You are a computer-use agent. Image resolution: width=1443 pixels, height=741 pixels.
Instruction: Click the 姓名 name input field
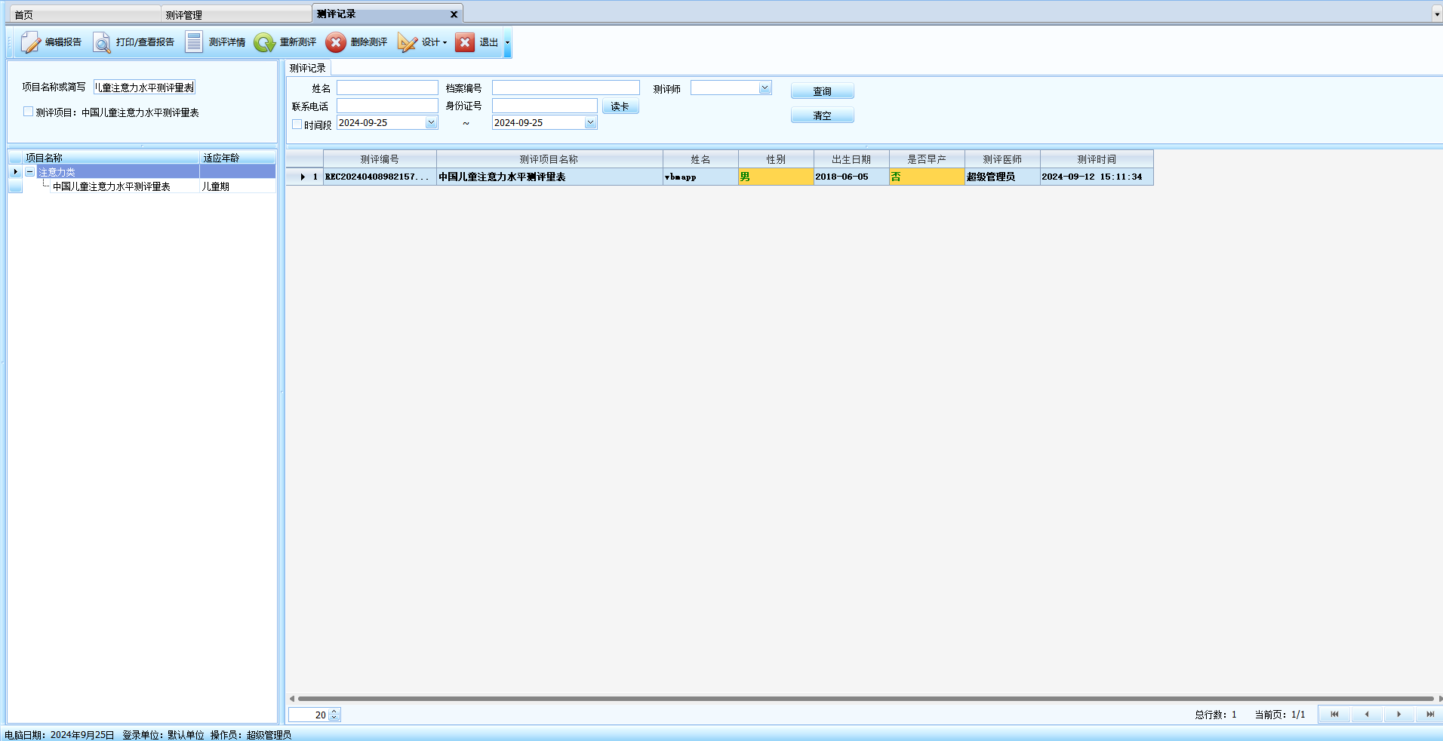pyautogui.click(x=387, y=88)
